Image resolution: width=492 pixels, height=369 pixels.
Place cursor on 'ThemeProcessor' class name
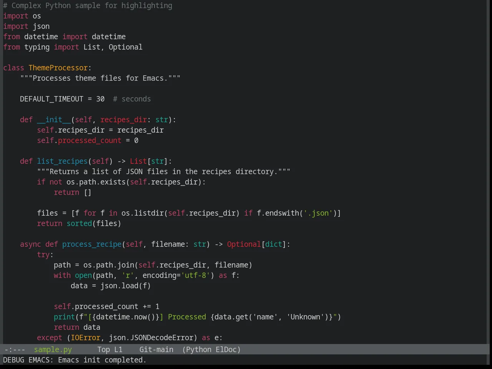coord(58,68)
